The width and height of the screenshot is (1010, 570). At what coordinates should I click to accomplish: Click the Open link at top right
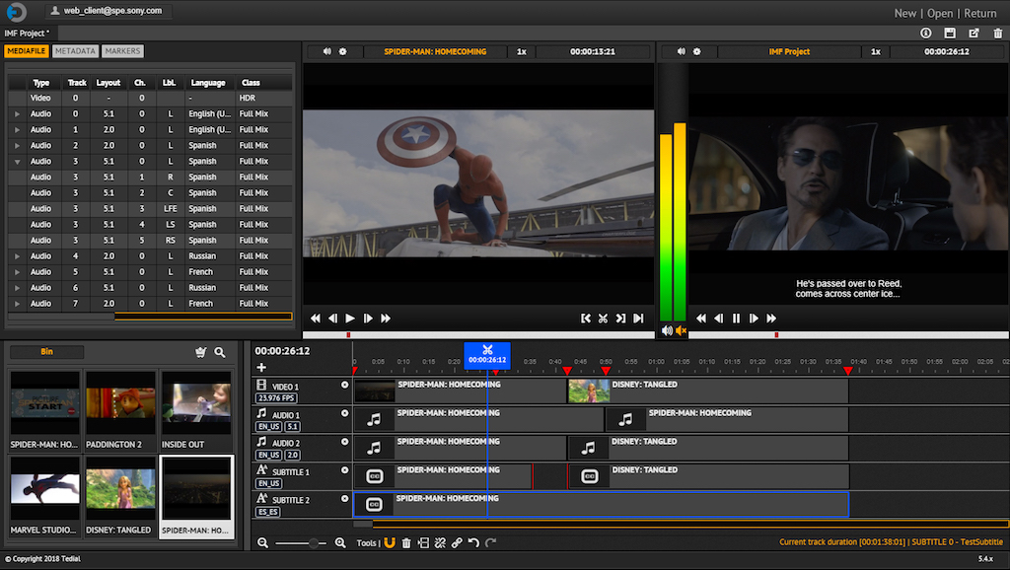click(x=940, y=13)
